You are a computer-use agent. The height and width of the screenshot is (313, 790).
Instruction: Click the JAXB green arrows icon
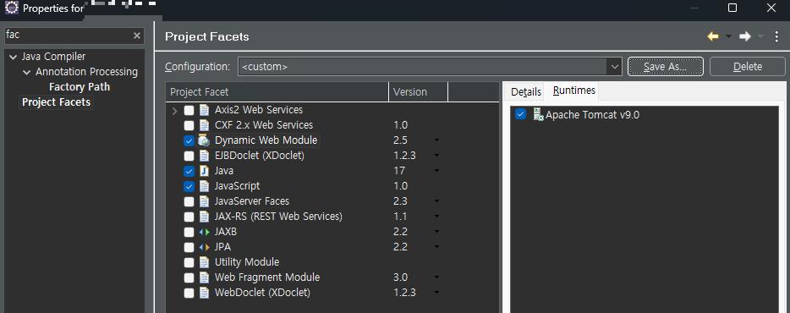click(204, 232)
